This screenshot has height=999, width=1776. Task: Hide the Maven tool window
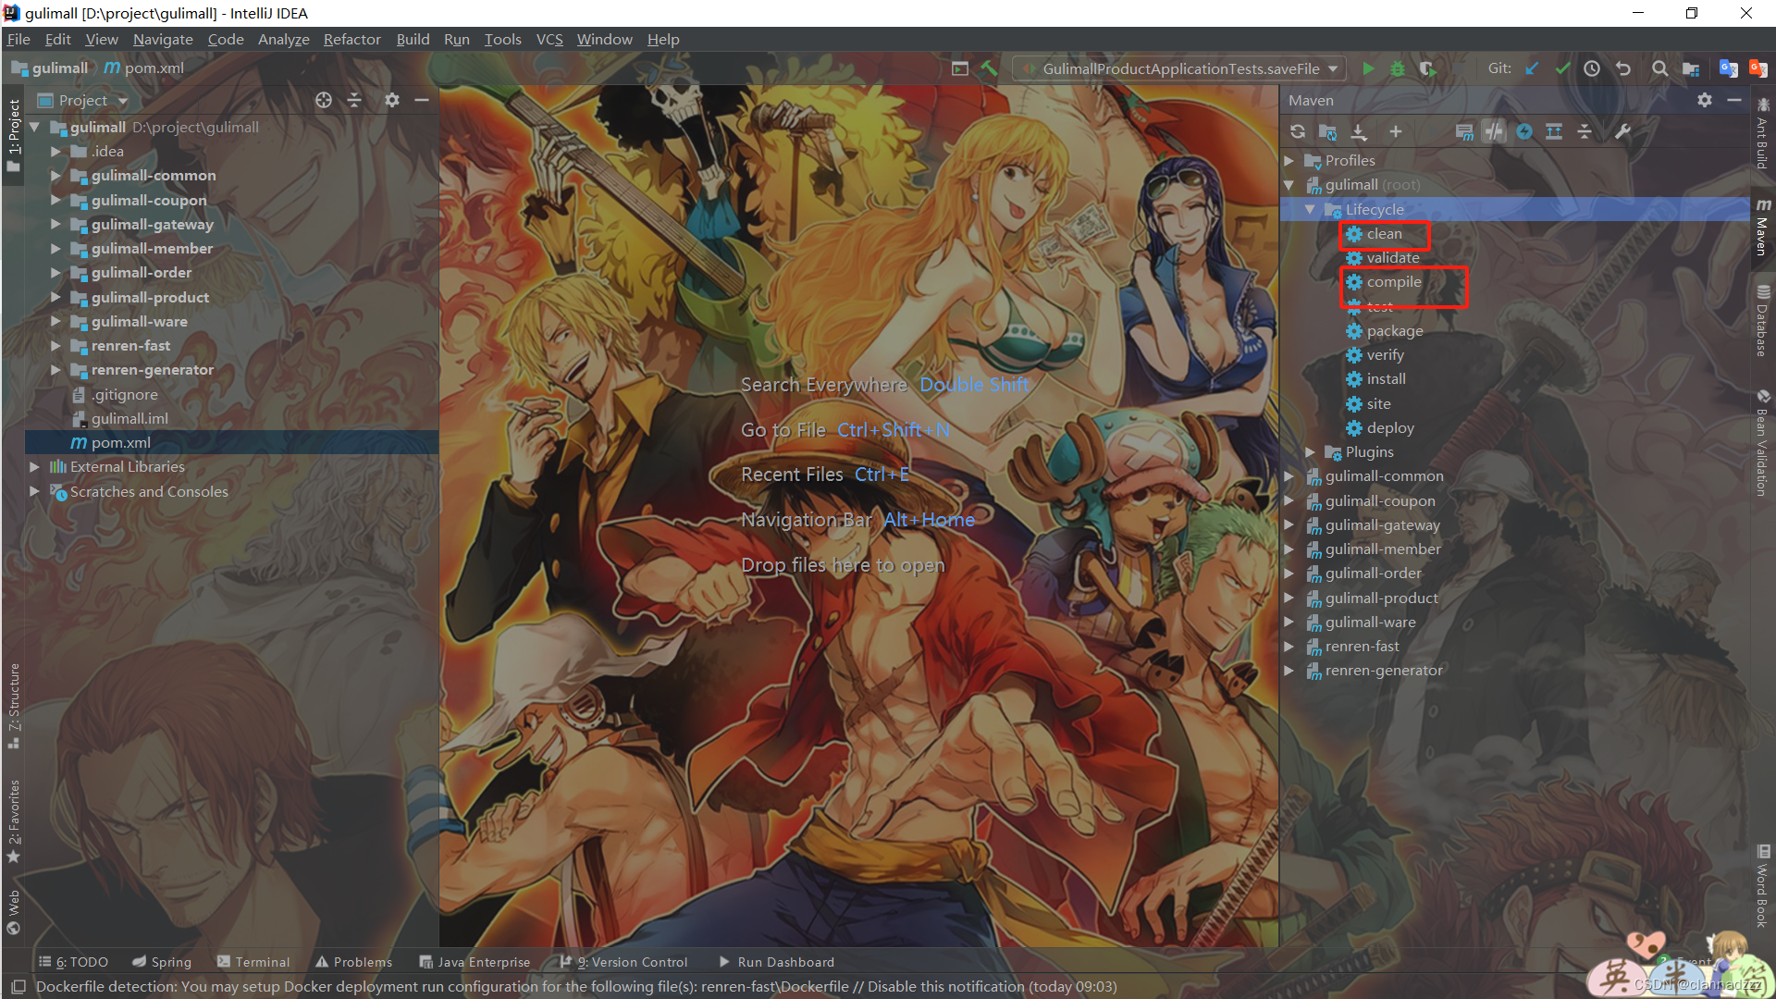[x=1734, y=100]
